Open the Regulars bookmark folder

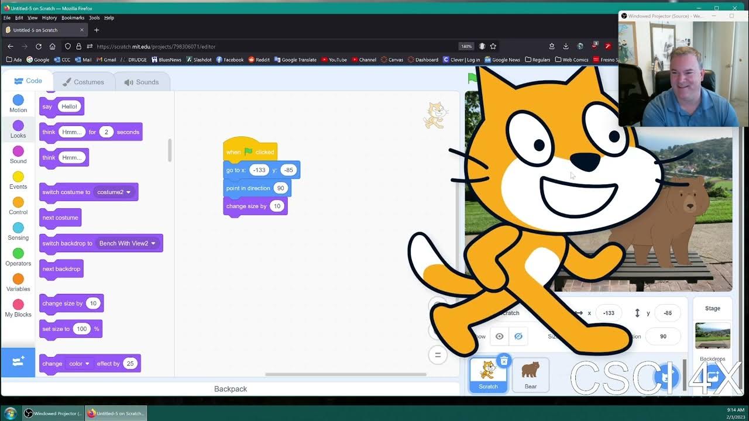tap(538, 60)
